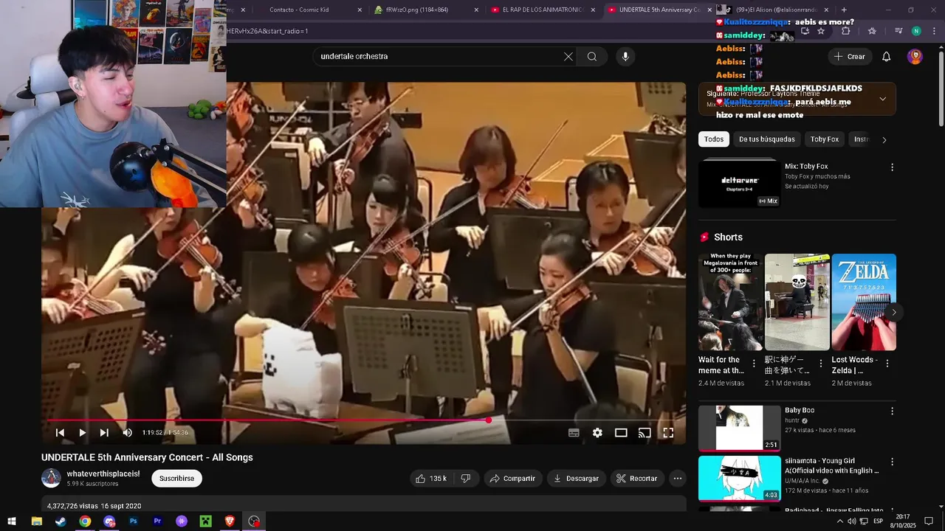The height and width of the screenshot is (531, 945).
Task: Open File Explorer from taskbar
Action: pyautogui.click(x=36, y=521)
